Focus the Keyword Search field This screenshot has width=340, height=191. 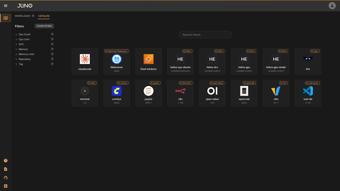[x=205, y=35]
